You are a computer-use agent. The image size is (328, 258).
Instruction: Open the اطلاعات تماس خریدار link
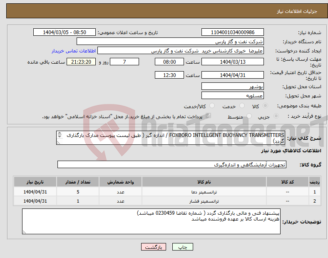click(x=74, y=51)
